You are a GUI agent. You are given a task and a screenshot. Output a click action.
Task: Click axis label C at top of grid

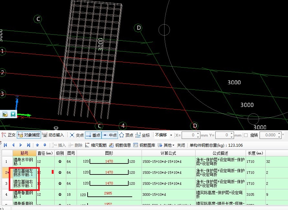38,19
